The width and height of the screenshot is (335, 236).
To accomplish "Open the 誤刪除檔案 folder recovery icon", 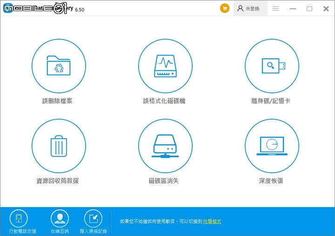I will pos(59,66).
